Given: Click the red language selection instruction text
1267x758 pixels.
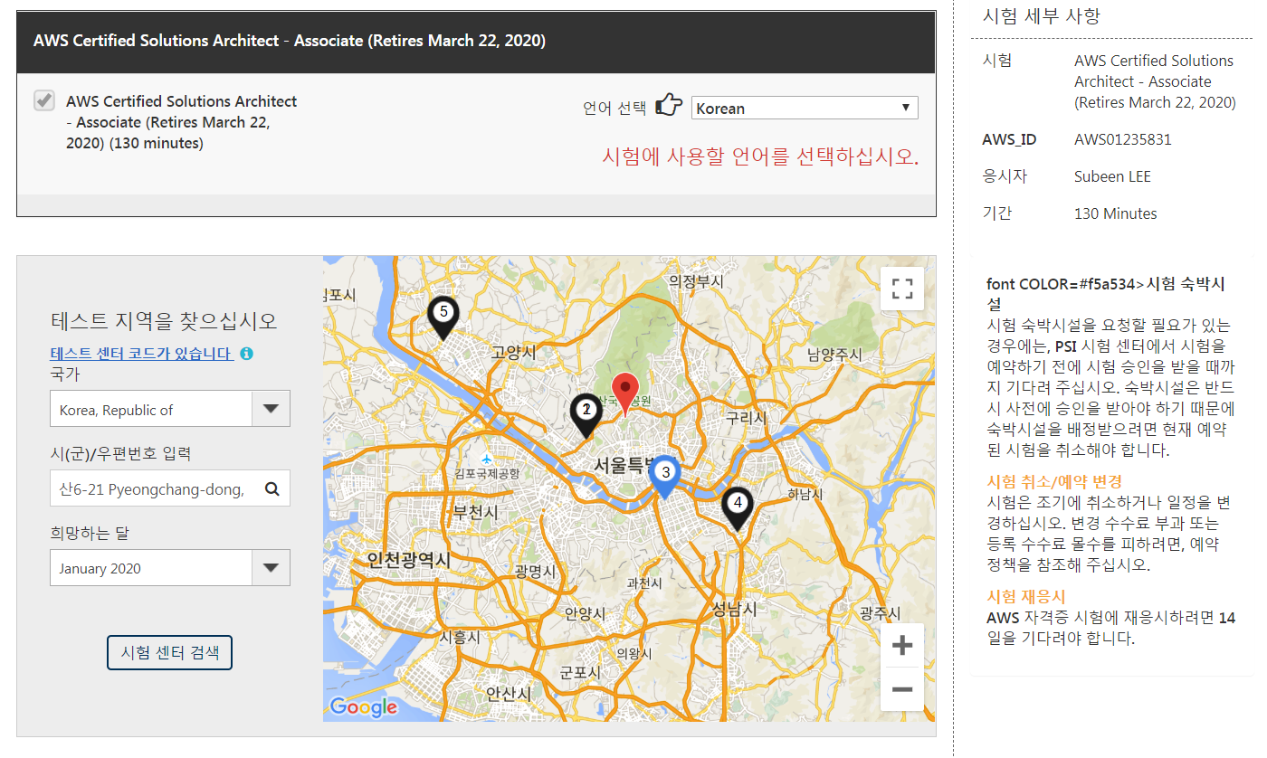Looking at the screenshot, I should pos(760,156).
